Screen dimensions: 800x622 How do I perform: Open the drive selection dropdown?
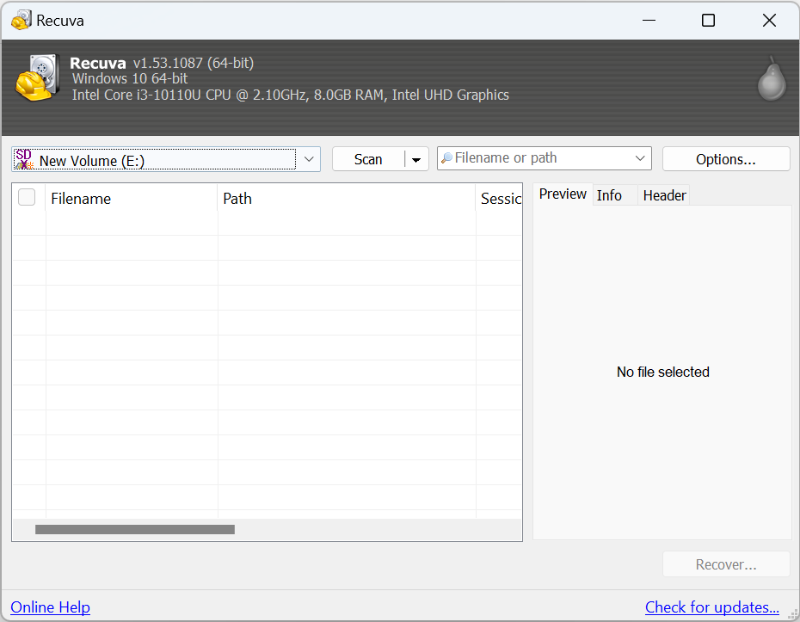(309, 159)
